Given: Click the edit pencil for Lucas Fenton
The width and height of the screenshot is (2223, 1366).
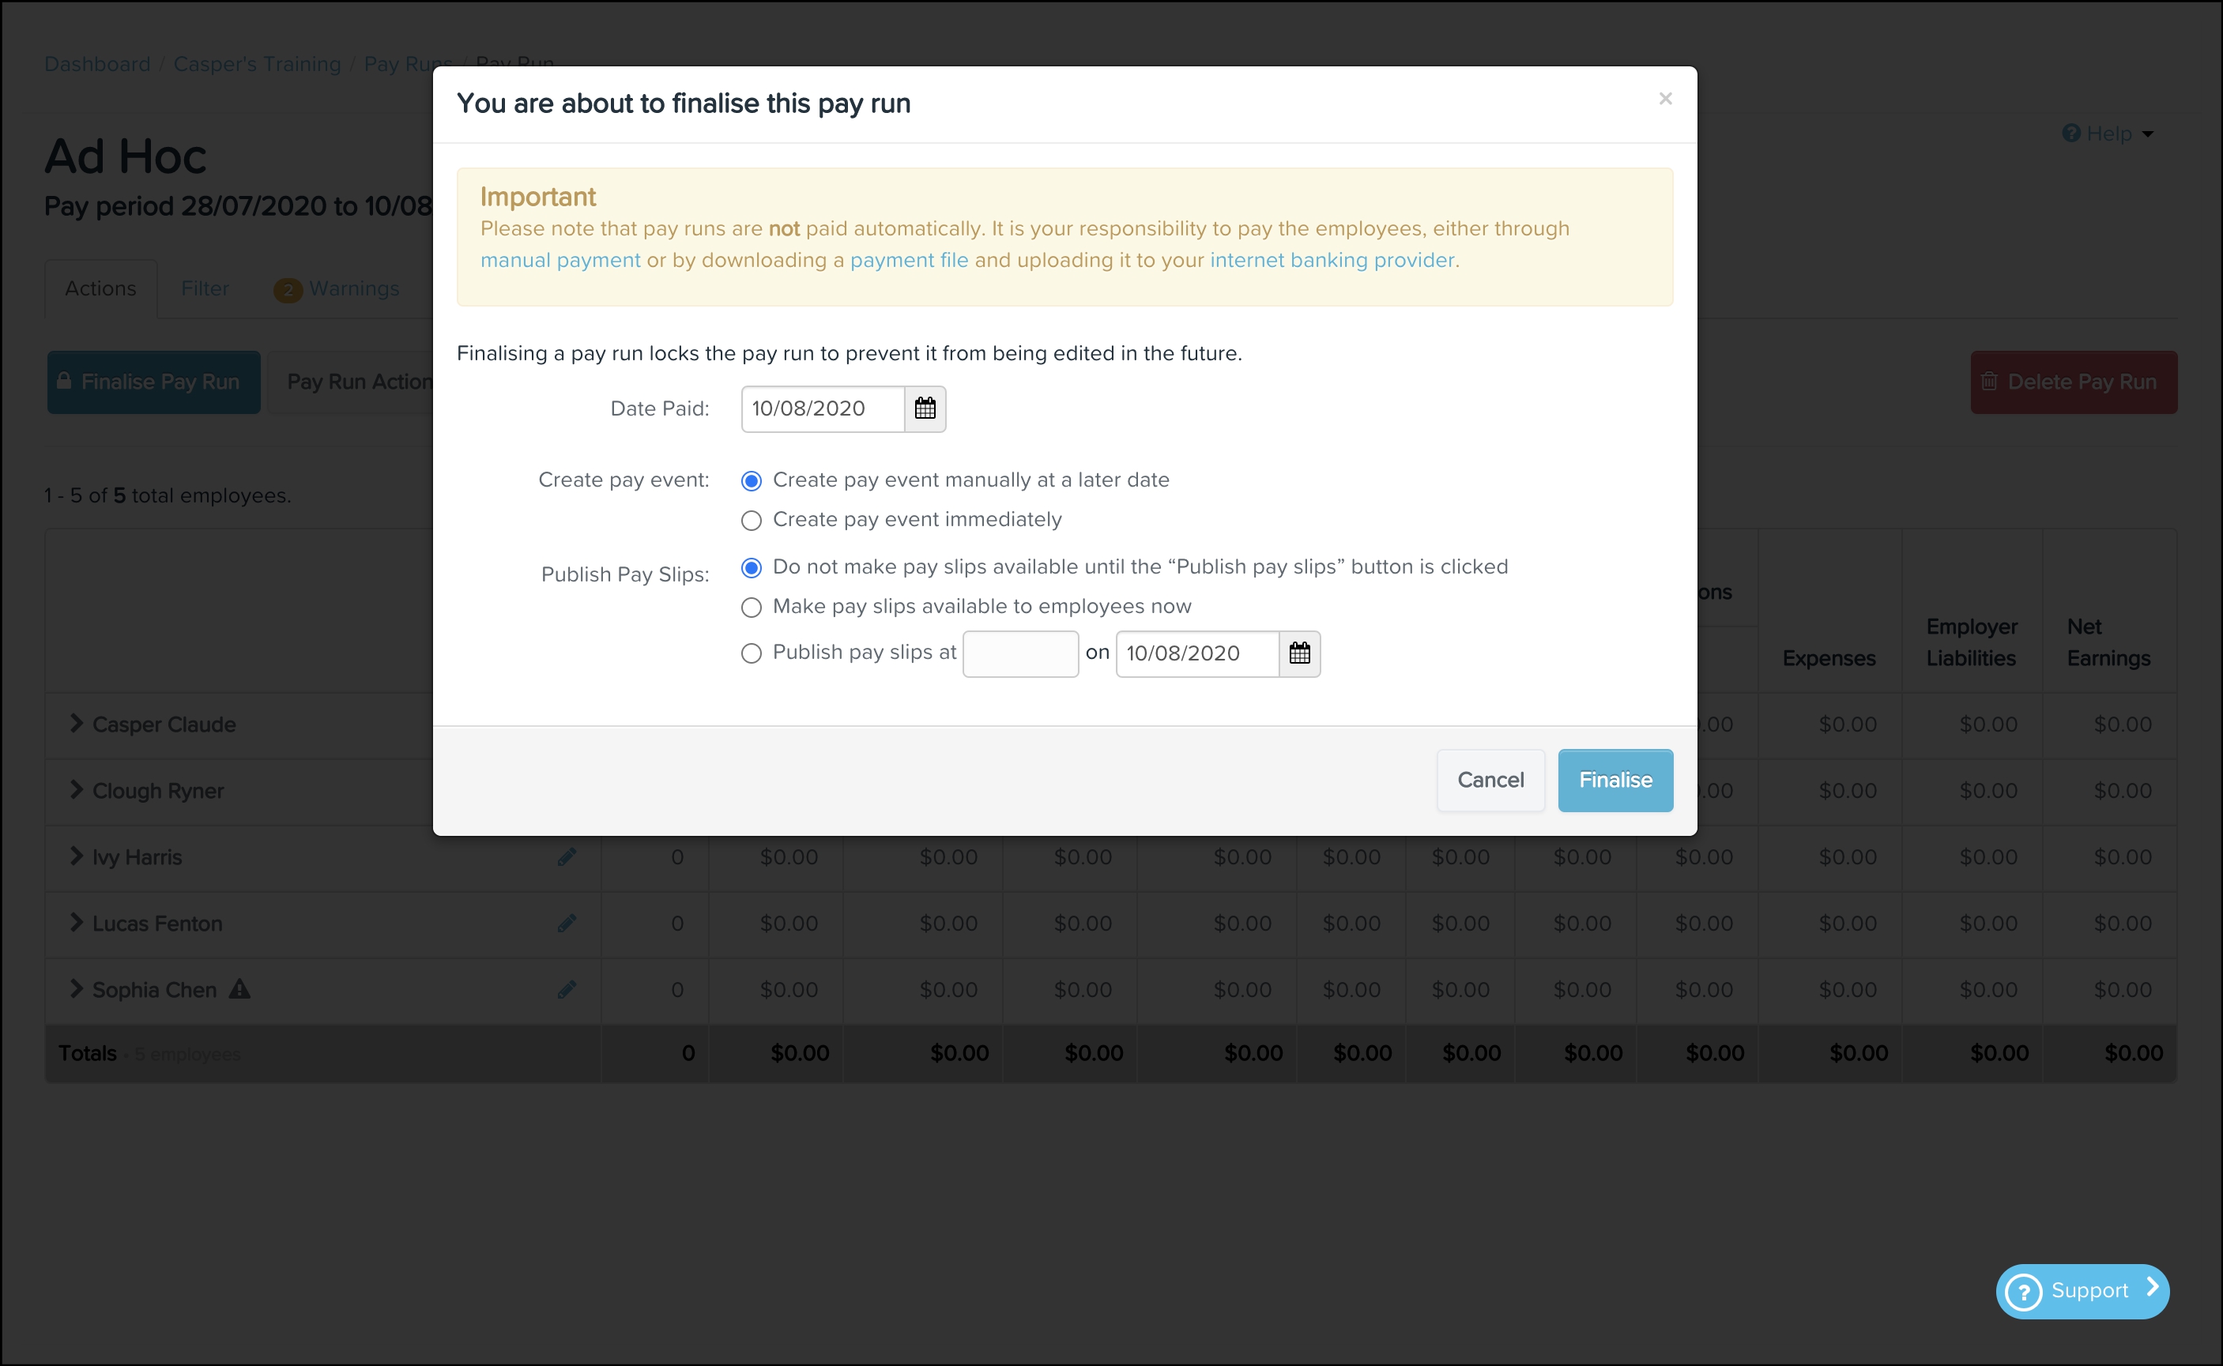Looking at the screenshot, I should pyautogui.click(x=567, y=924).
